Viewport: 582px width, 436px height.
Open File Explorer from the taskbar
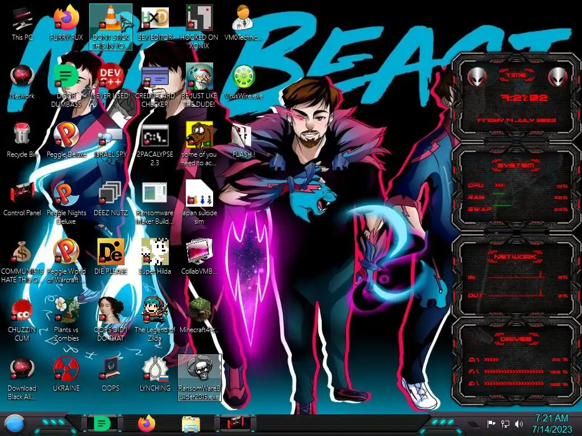coord(191,424)
